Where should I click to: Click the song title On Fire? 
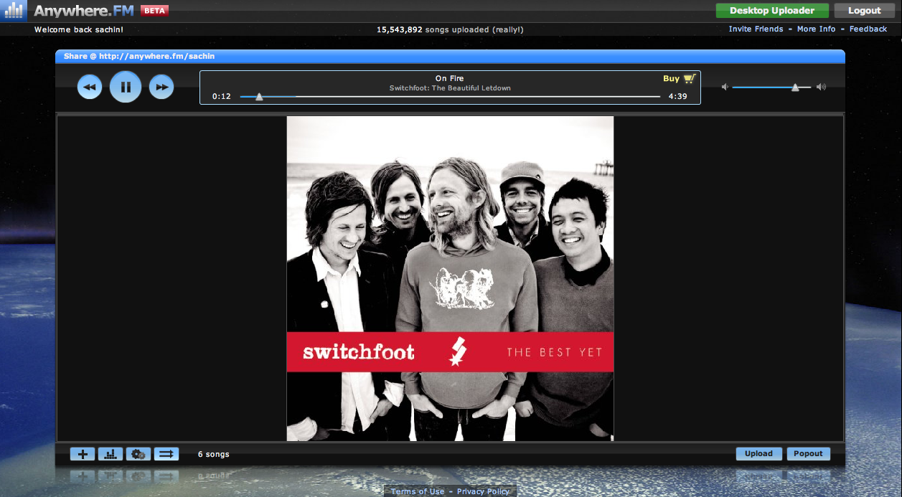[450, 79]
